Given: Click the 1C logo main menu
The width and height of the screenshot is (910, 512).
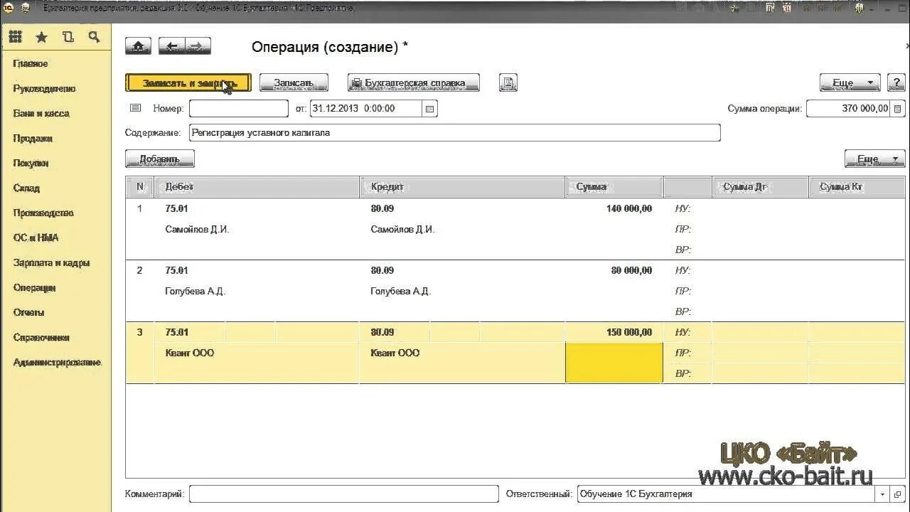Looking at the screenshot, I should (x=8, y=8).
